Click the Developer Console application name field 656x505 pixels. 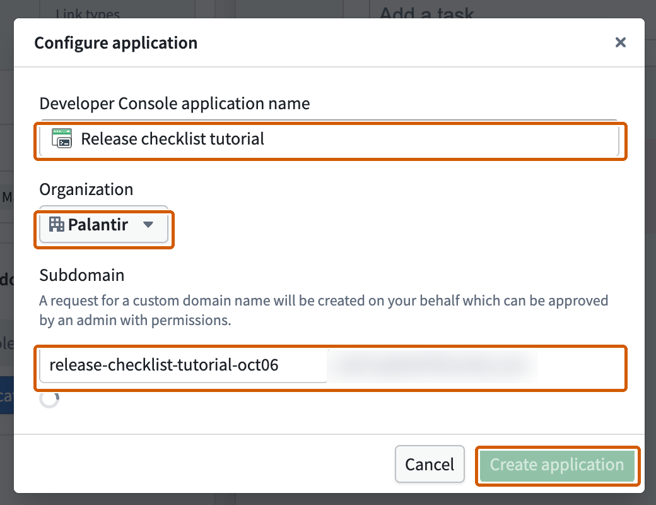pyautogui.click(x=329, y=139)
